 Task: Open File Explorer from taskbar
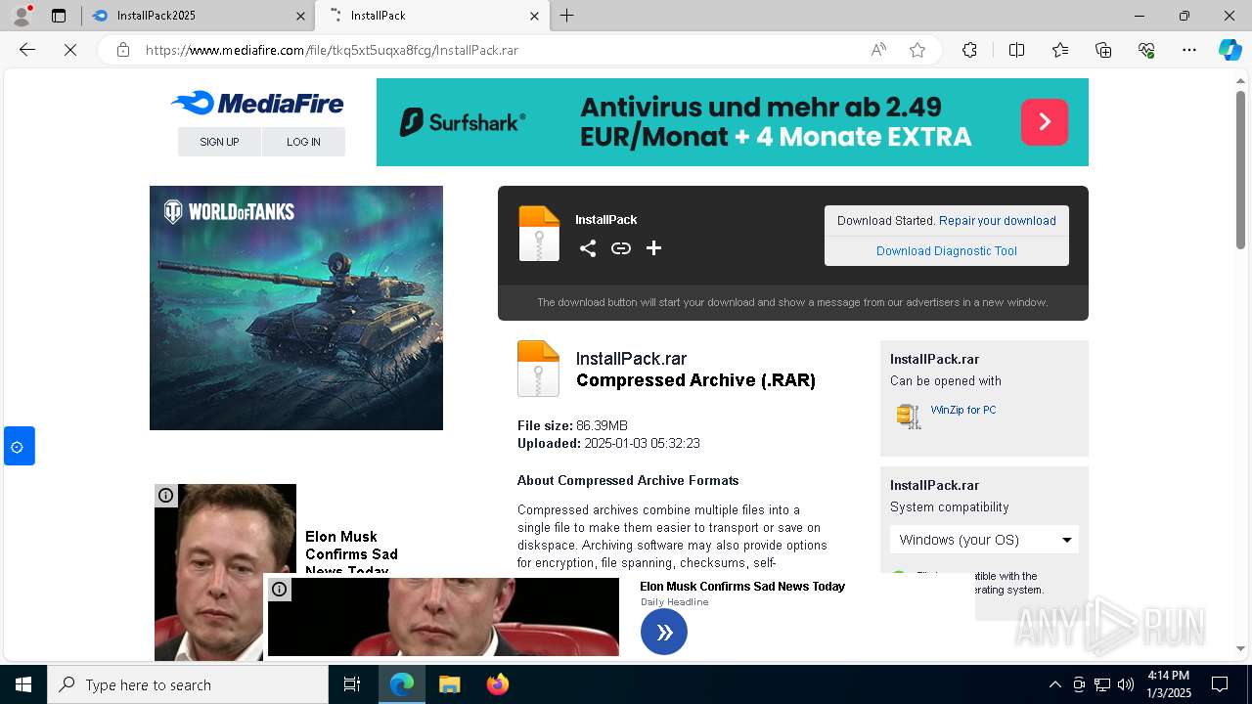click(x=449, y=684)
